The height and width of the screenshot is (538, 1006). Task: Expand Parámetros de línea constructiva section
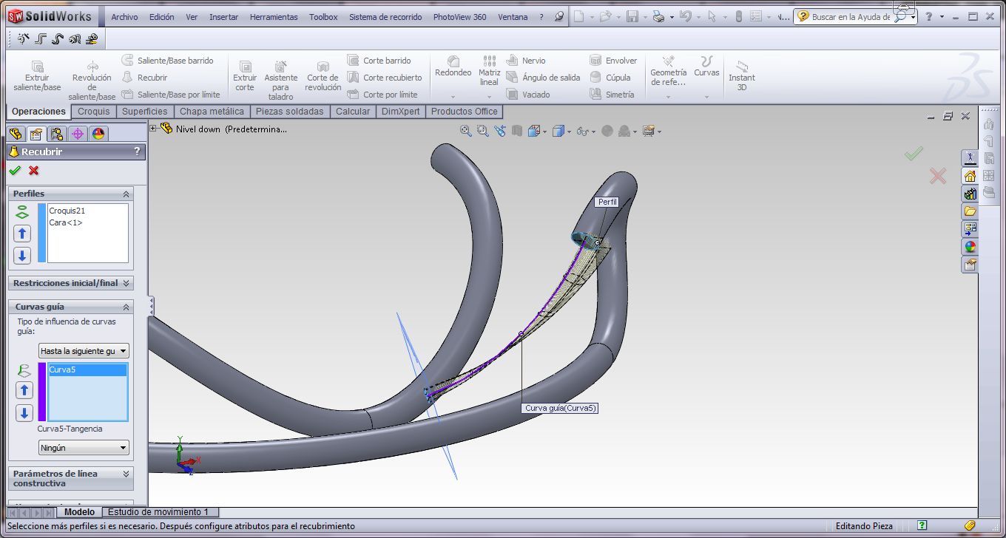click(x=126, y=474)
